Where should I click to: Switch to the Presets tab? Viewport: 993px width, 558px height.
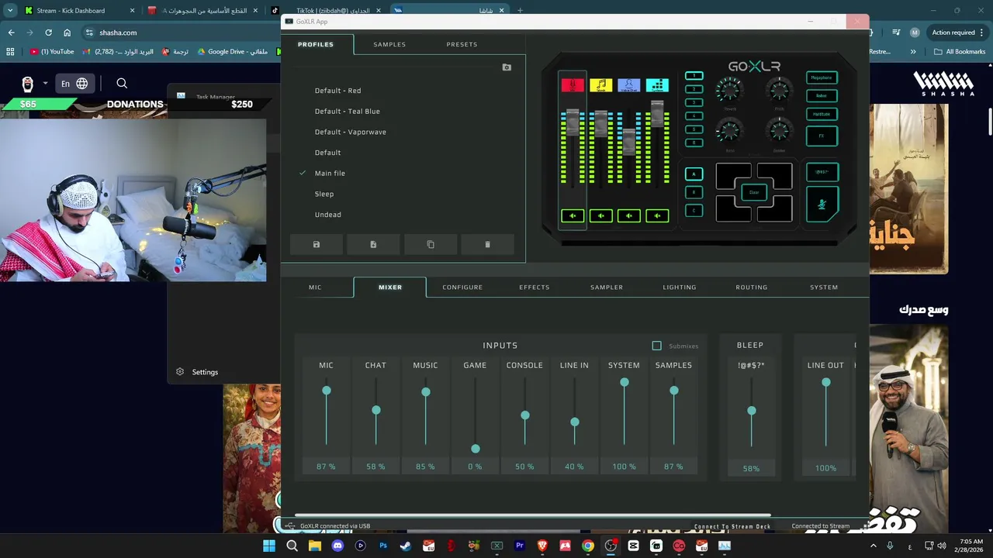462,44
